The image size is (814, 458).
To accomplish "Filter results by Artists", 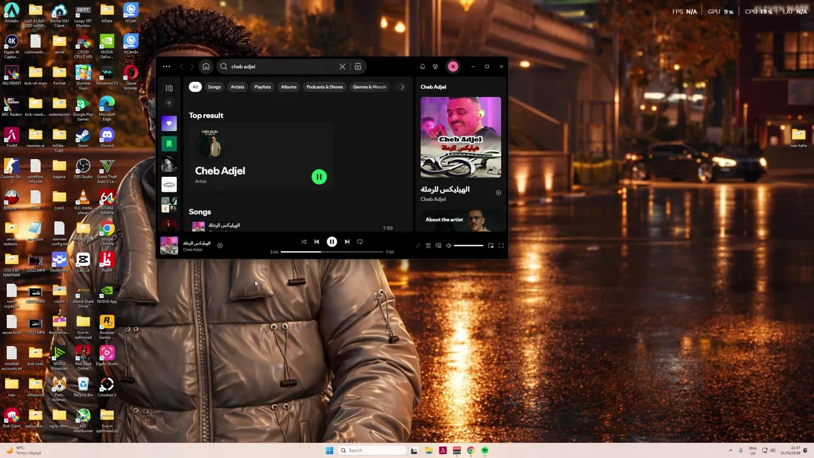I will pos(237,87).
